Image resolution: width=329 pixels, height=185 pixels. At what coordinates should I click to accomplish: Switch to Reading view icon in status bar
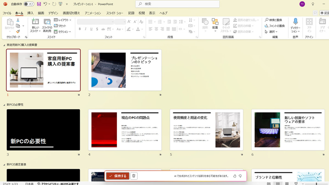coord(287,184)
